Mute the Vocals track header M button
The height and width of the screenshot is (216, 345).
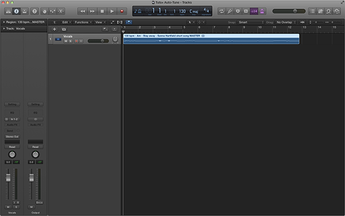click(x=66, y=41)
